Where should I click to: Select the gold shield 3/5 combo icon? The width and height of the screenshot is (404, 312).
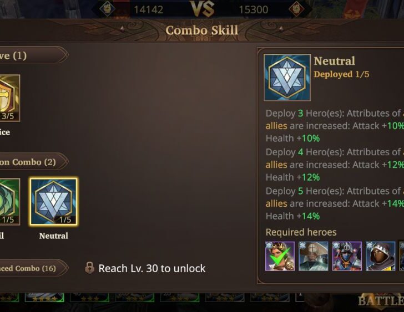point(9,98)
